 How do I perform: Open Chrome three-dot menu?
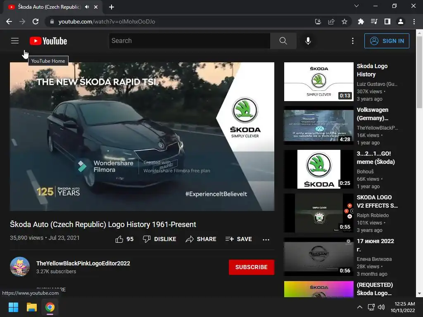coord(414,21)
